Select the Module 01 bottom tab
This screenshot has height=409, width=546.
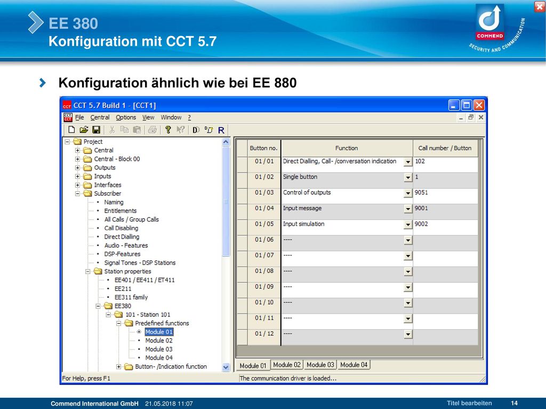253,365
